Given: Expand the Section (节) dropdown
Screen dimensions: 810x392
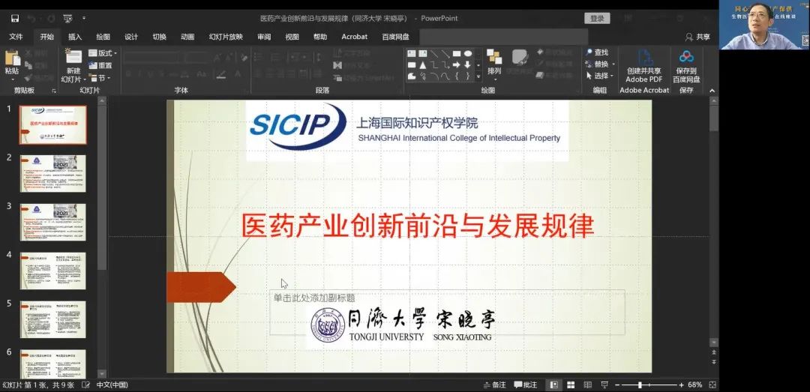Looking at the screenshot, I should pos(100,78).
